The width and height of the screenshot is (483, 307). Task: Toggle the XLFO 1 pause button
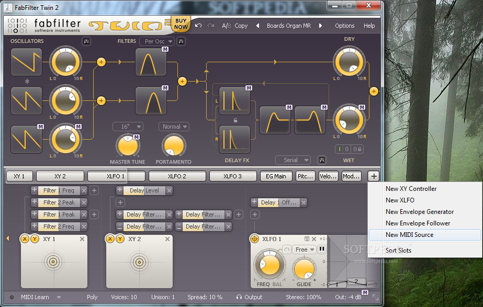click(322, 249)
